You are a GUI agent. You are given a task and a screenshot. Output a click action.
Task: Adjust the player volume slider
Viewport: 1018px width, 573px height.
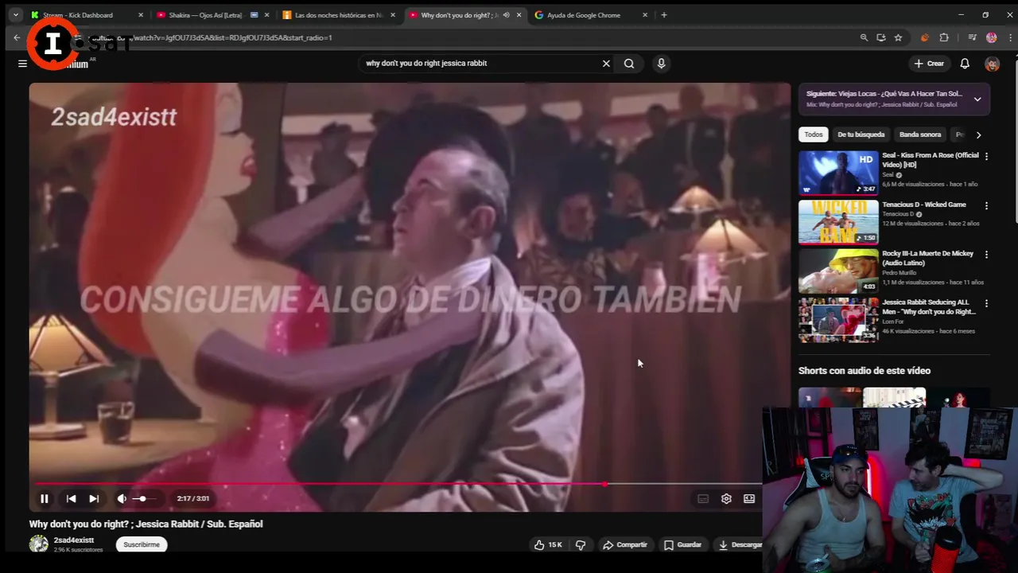pyautogui.click(x=144, y=498)
